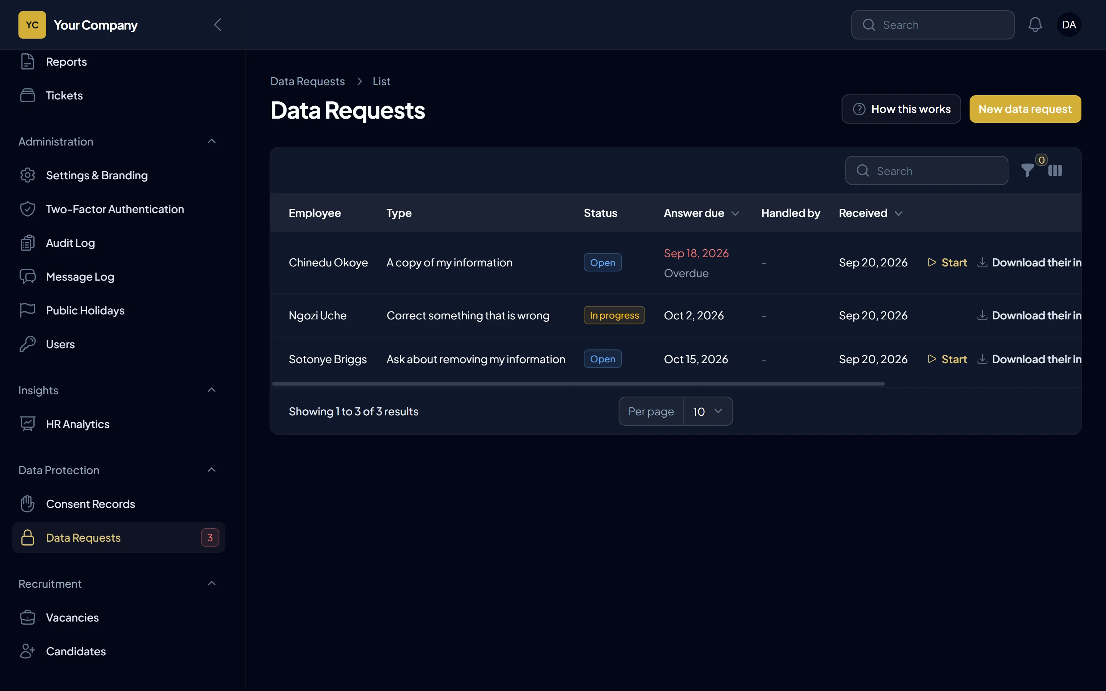
Task: Collapse the Recruitment section
Action: tap(212, 584)
